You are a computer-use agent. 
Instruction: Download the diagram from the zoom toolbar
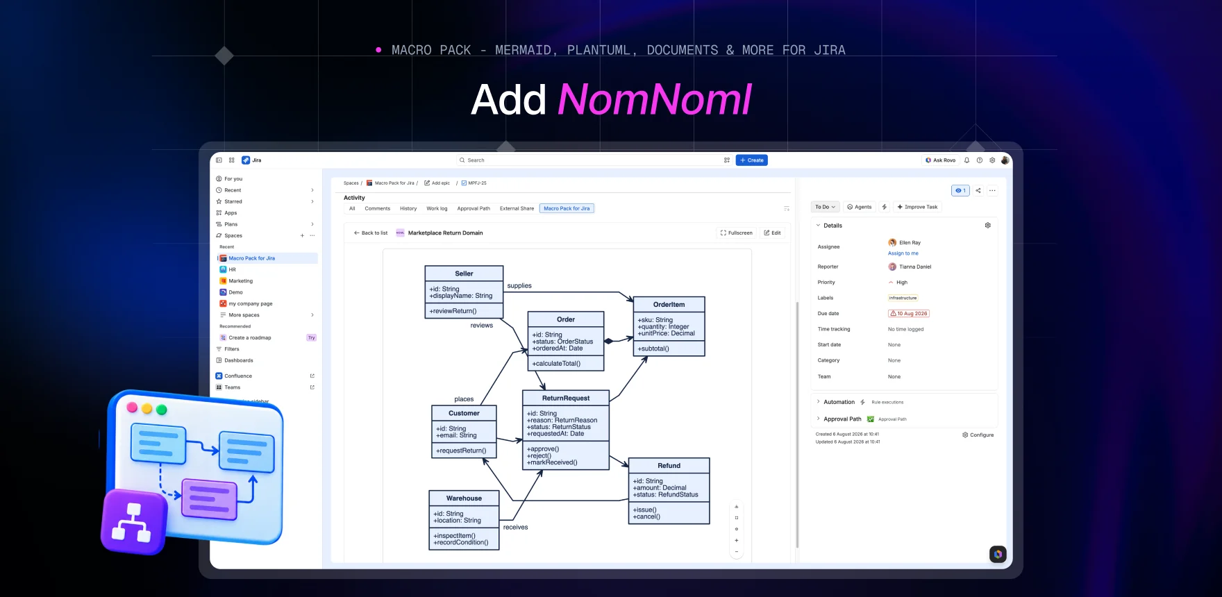click(x=737, y=507)
